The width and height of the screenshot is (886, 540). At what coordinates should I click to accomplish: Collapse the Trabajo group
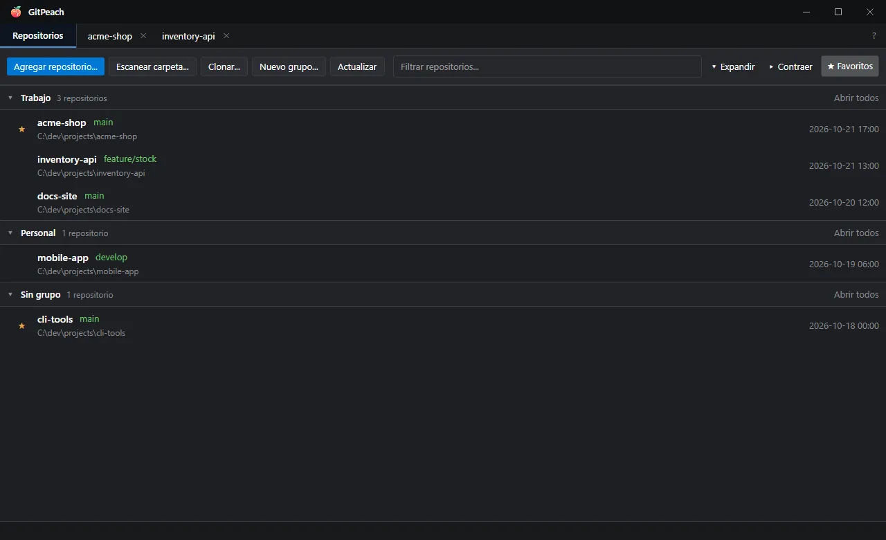tap(10, 98)
